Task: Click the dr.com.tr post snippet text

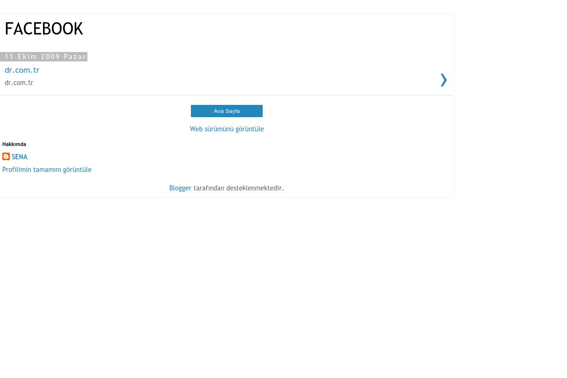Action: [19, 83]
